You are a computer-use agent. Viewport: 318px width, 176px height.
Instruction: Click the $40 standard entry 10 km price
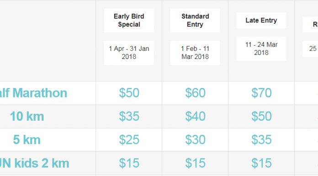[x=195, y=117]
